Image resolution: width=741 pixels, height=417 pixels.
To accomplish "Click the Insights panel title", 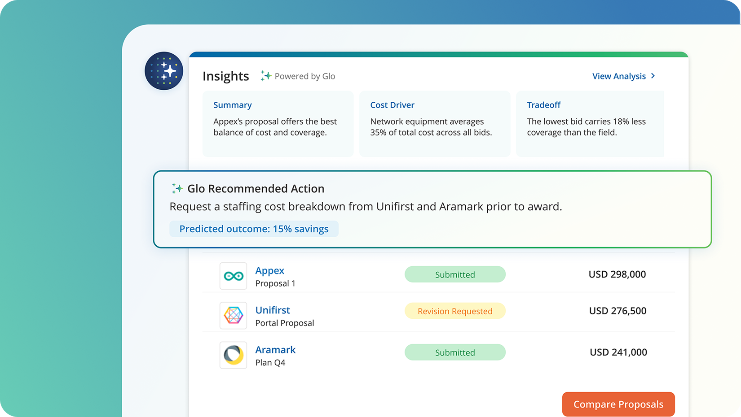I will [225, 76].
